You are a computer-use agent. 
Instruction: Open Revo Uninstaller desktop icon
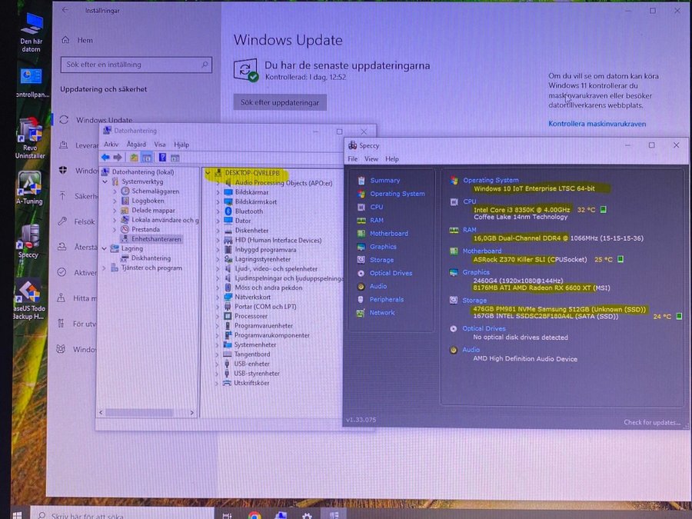pyautogui.click(x=29, y=138)
